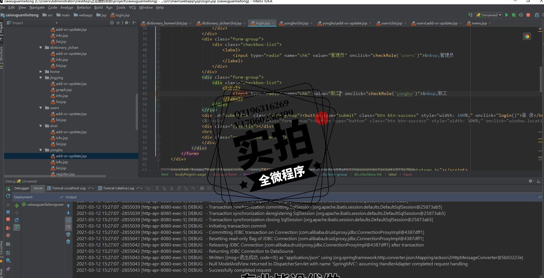The height and width of the screenshot is (278, 544).
Task: Clear all console output trash icon
Action: [x=68, y=242]
